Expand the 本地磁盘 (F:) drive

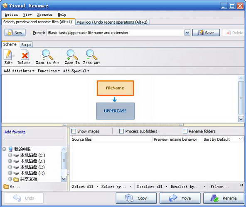point(10,173)
